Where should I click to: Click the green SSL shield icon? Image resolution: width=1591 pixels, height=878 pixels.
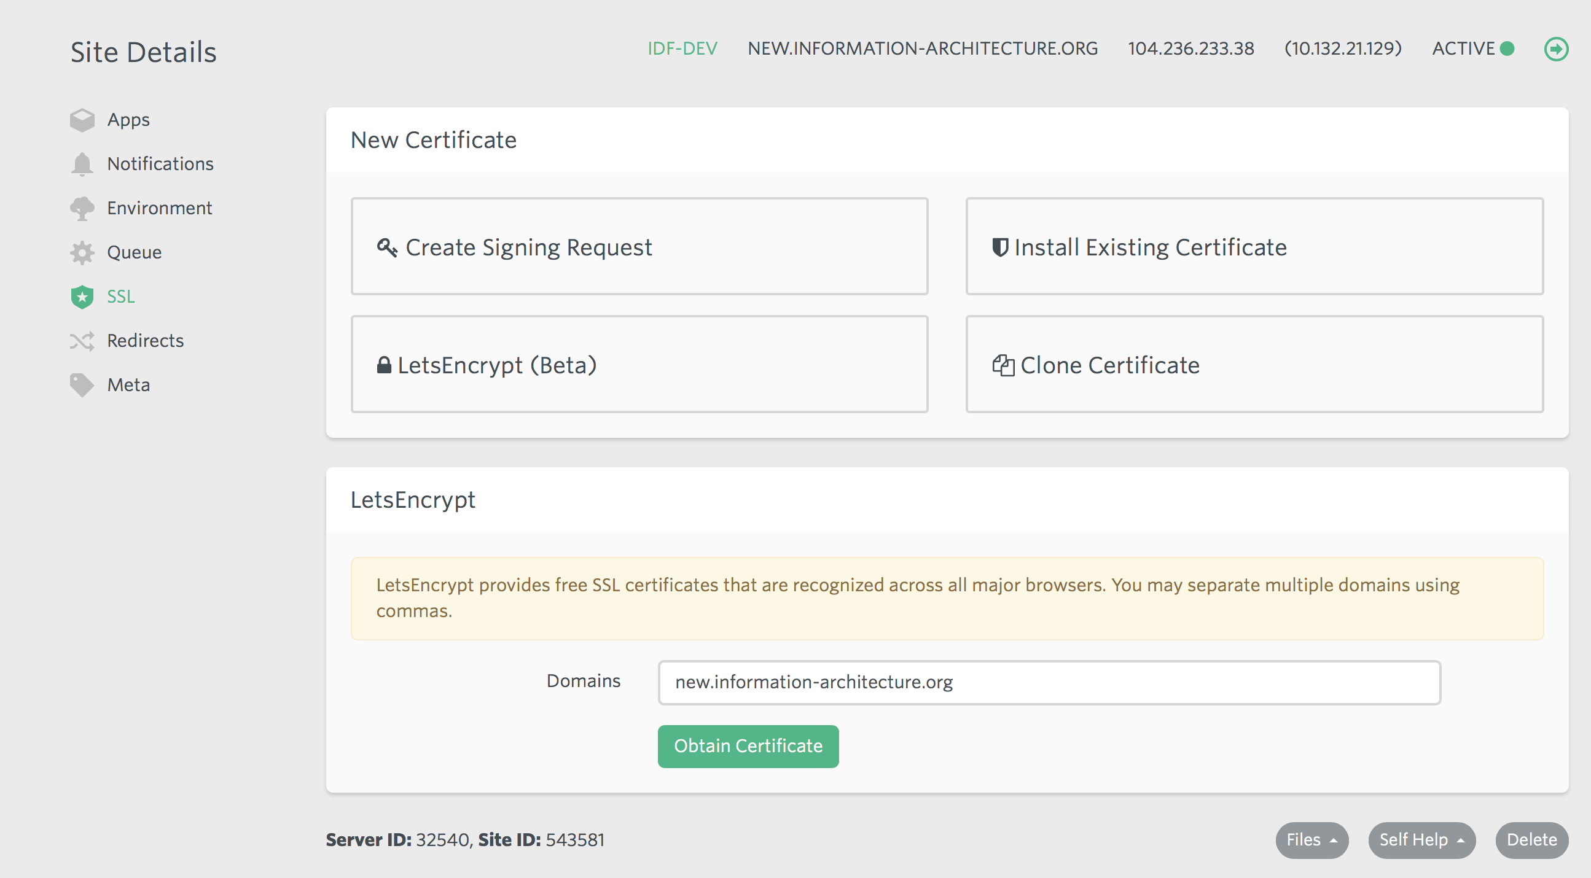coord(82,297)
